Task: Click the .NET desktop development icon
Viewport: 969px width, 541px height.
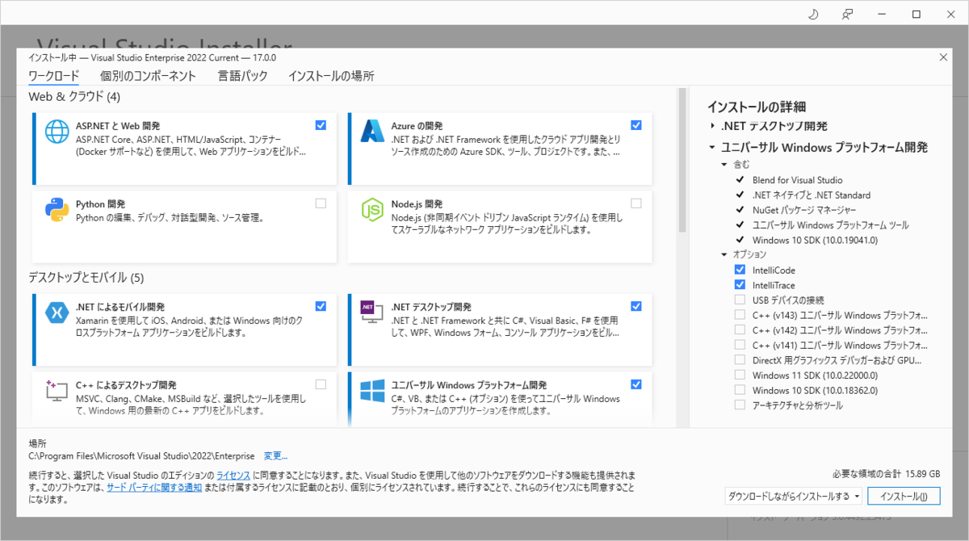Action: [x=372, y=312]
